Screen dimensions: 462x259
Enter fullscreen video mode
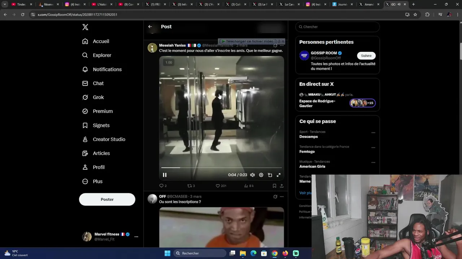click(279, 175)
